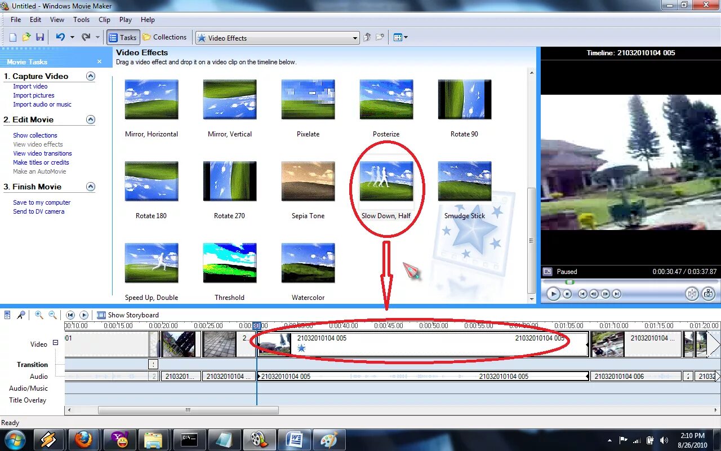Image resolution: width=721 pixels, height=451 pixels.
Task: Click Import pictures link
Action: 34,95
